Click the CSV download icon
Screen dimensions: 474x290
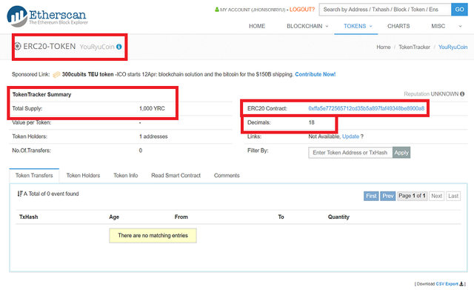click(x=461, y=284)
